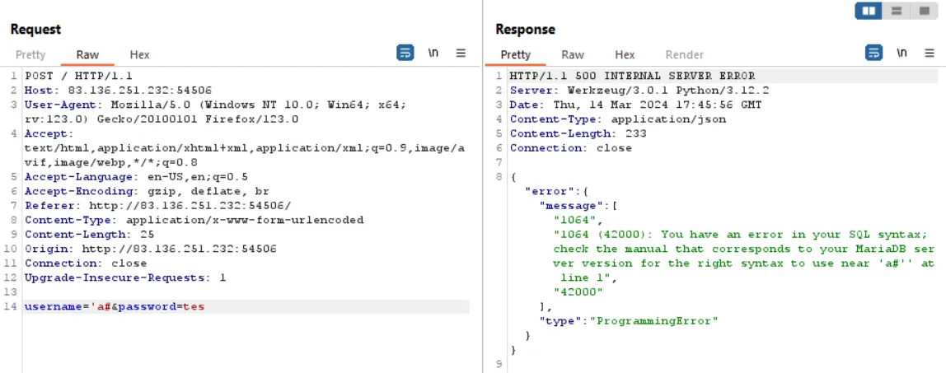Select the top-bottom split layout icon
This screenshot has height=373, width=946.
click(x=896, y=11)
